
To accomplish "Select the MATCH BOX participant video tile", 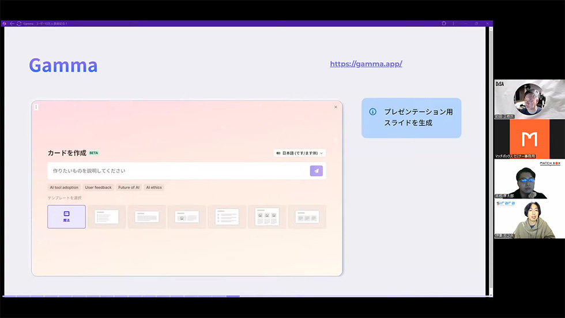I will (529, 179).
